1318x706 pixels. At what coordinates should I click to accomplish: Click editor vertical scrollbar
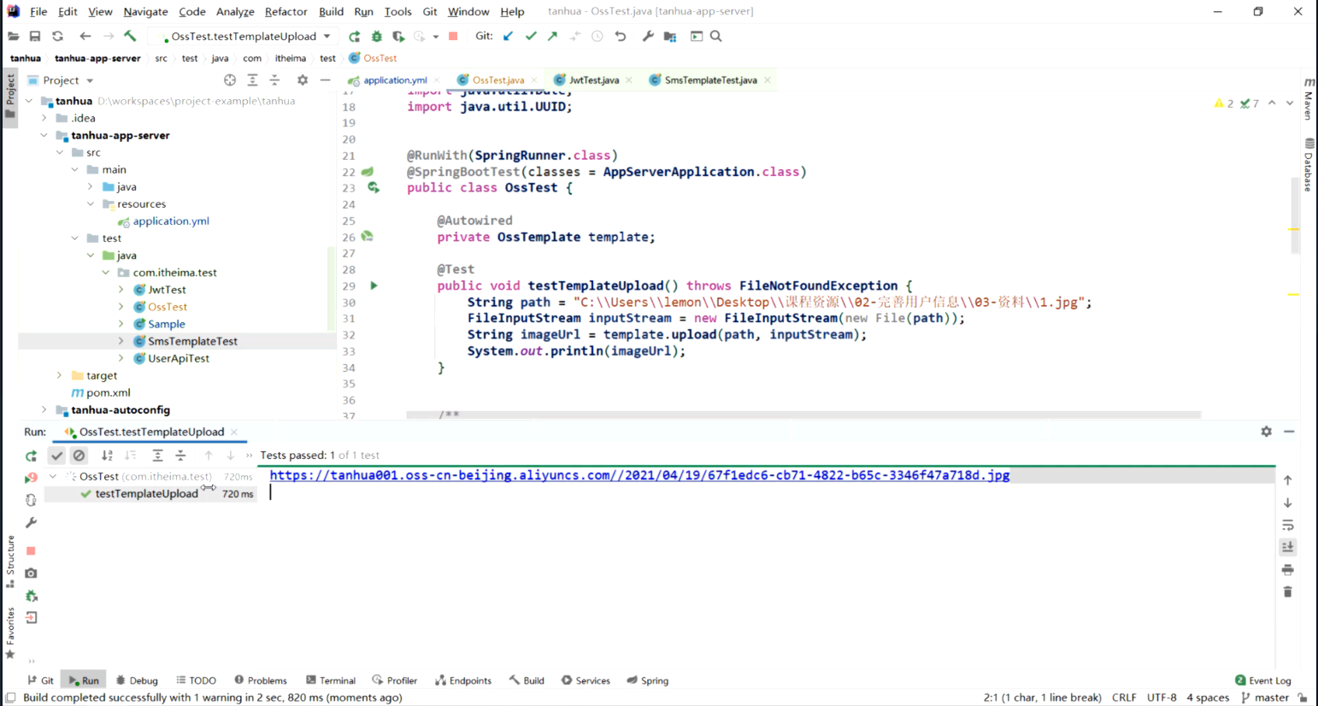point(1295,214)
